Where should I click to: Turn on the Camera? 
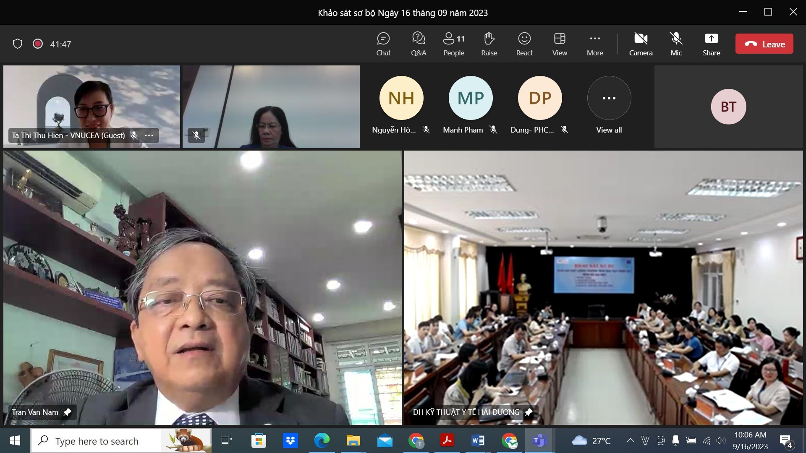coord(641,44)
